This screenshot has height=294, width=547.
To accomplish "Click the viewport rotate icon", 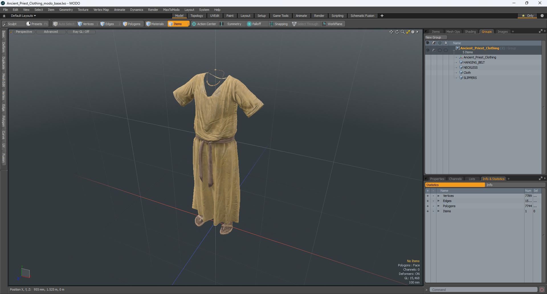I will click(397, 32).
